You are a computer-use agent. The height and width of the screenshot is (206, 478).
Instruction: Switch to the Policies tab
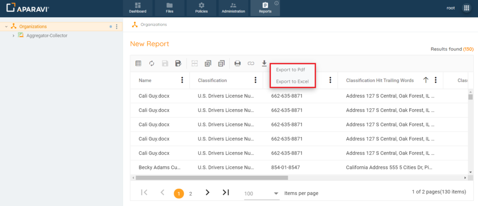coord(202,8)
